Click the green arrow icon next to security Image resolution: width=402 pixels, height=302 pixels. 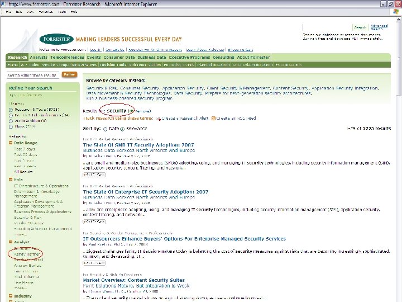click(x=131, y=111)
